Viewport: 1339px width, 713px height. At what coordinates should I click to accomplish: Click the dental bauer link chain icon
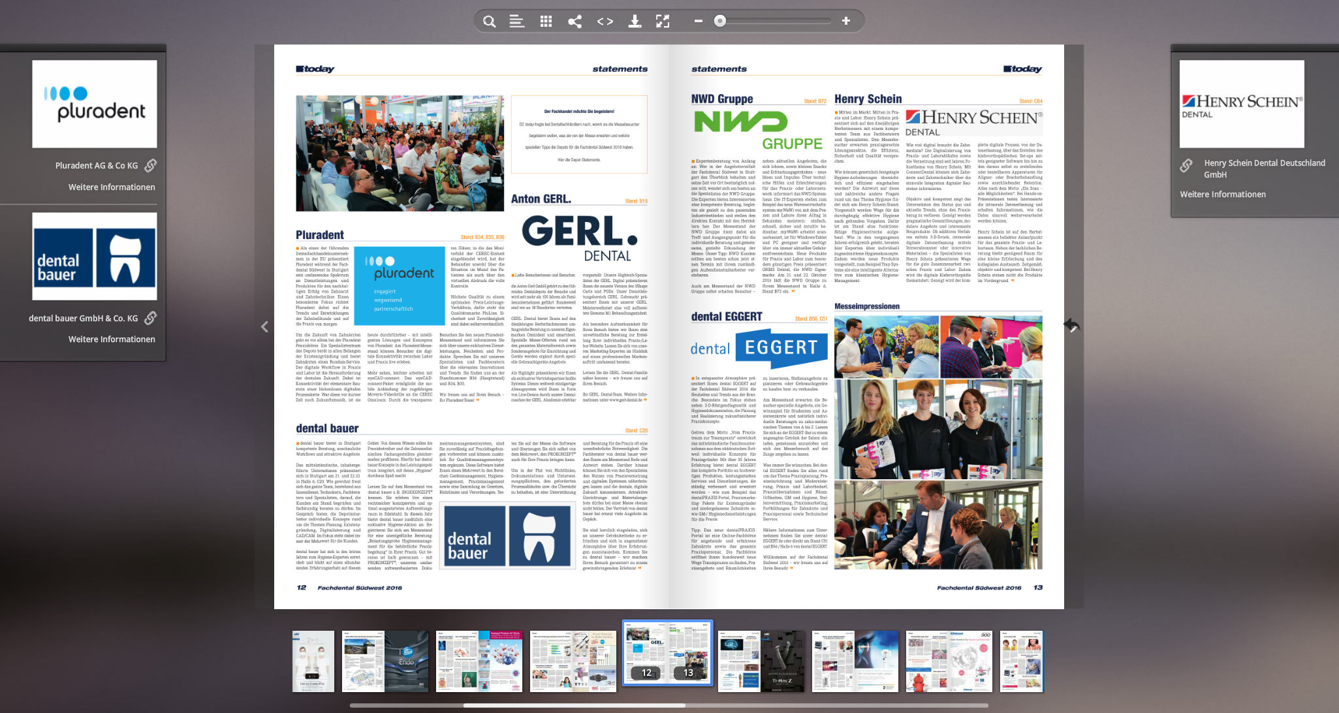pos(151,318)
